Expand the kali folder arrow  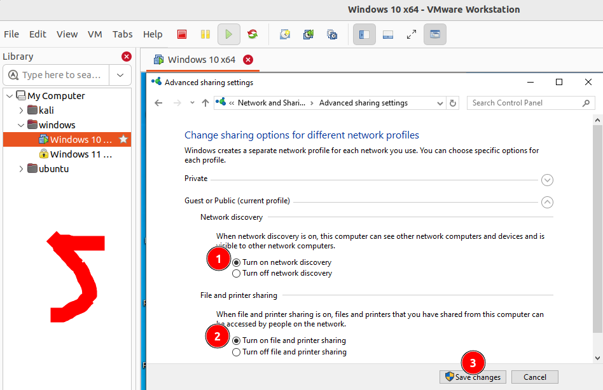click(21, 111)
